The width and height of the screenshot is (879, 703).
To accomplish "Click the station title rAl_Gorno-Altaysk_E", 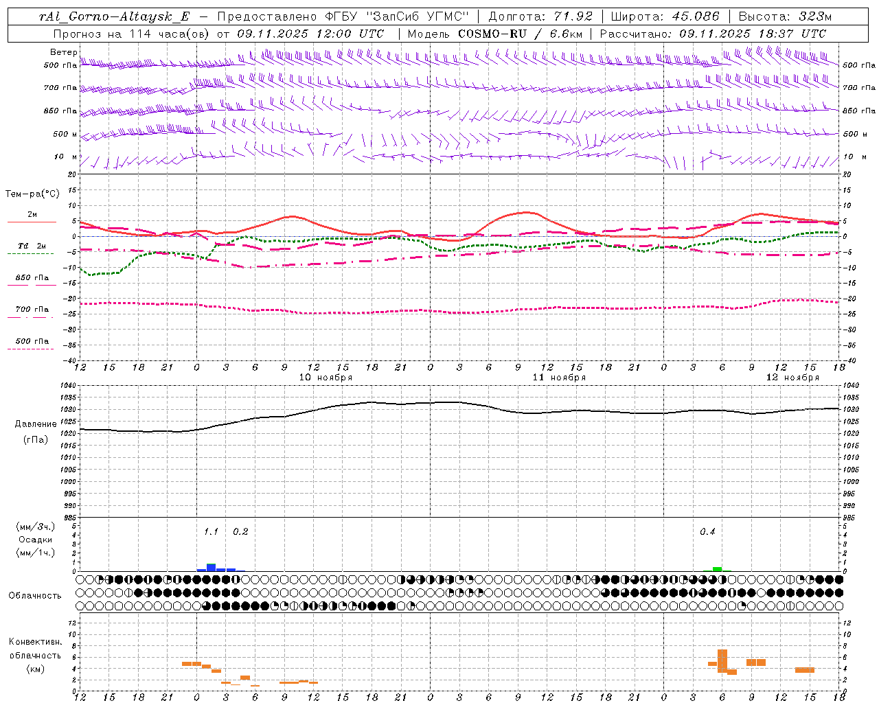I will 115,16.
